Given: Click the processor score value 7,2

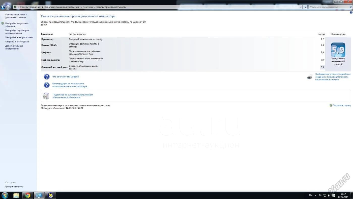Looking at the screenshot, I should 322,39.
